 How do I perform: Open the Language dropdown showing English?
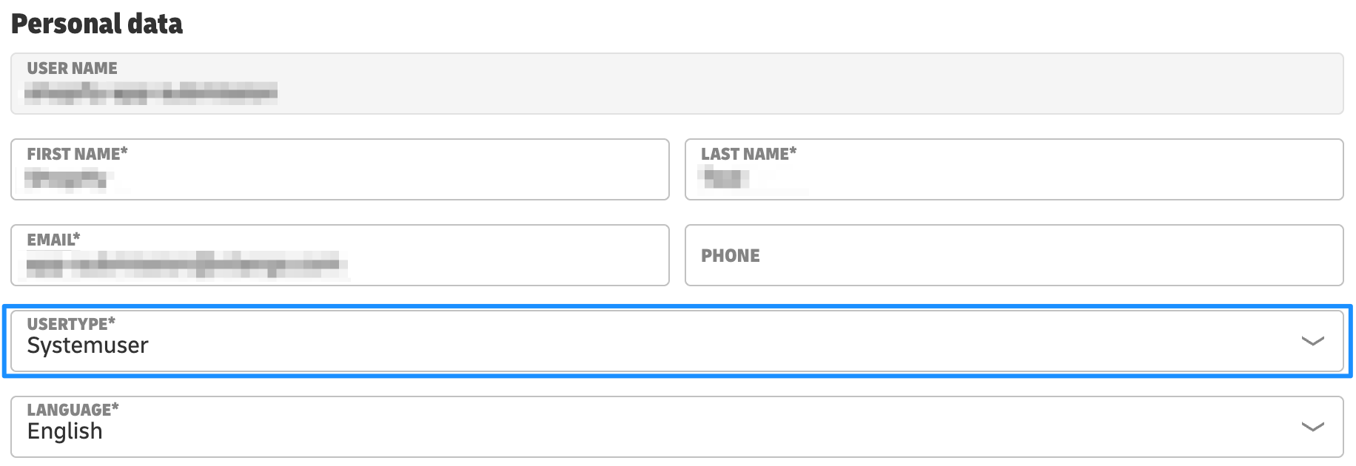pos(666,427)
